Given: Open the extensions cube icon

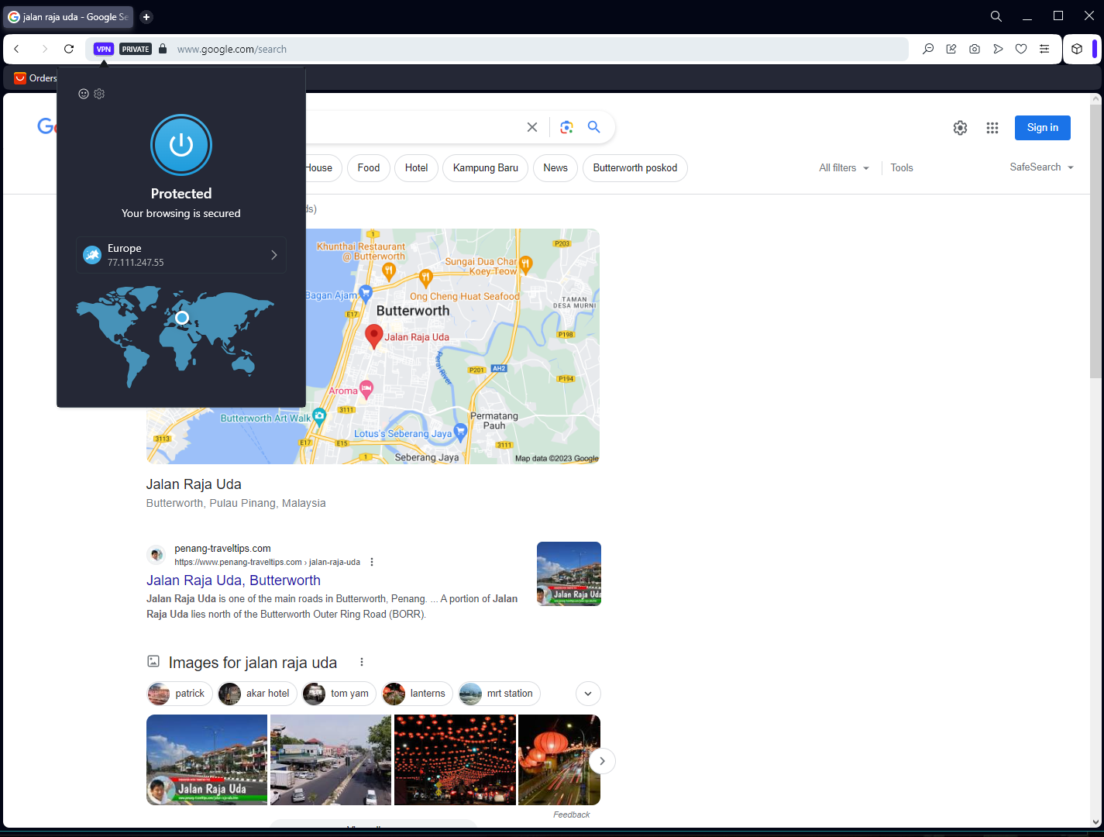Looking at the screenshot, I should point(1077,49).
